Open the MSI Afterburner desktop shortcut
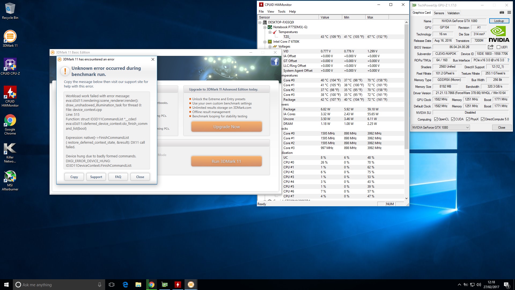 [x=10, y=180]
